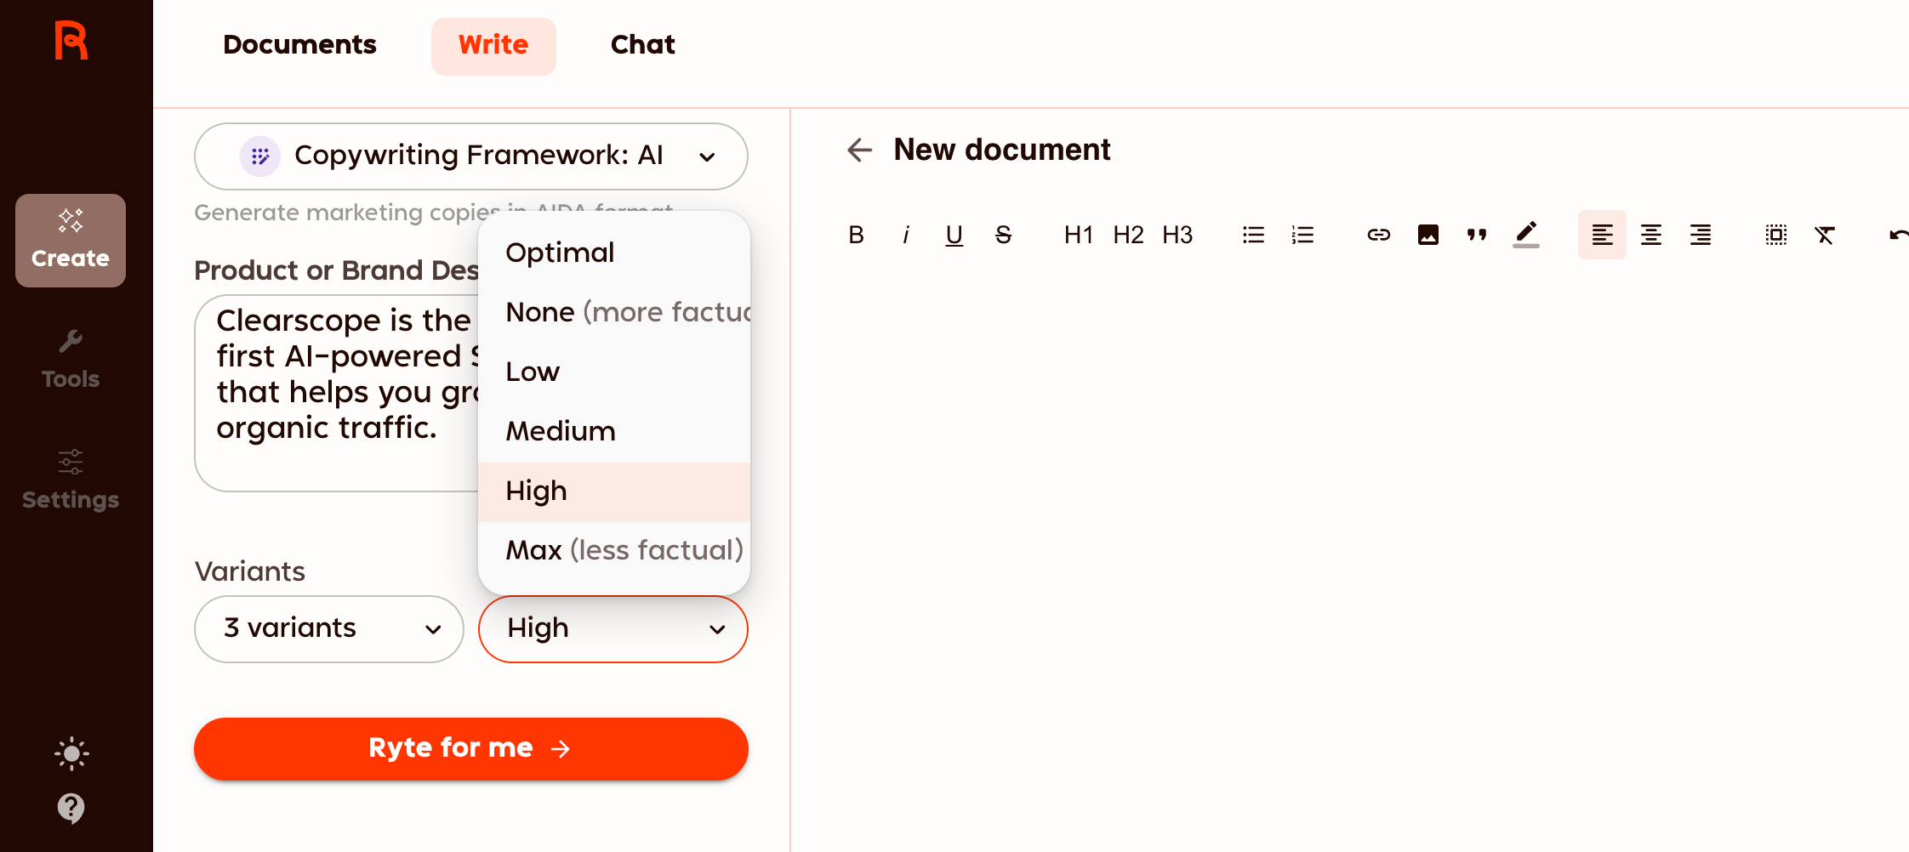Screen dimensions: 1909x852
Task: Select High in the creativity menu list
Action: pyautogui.click(x=614, y=491)
